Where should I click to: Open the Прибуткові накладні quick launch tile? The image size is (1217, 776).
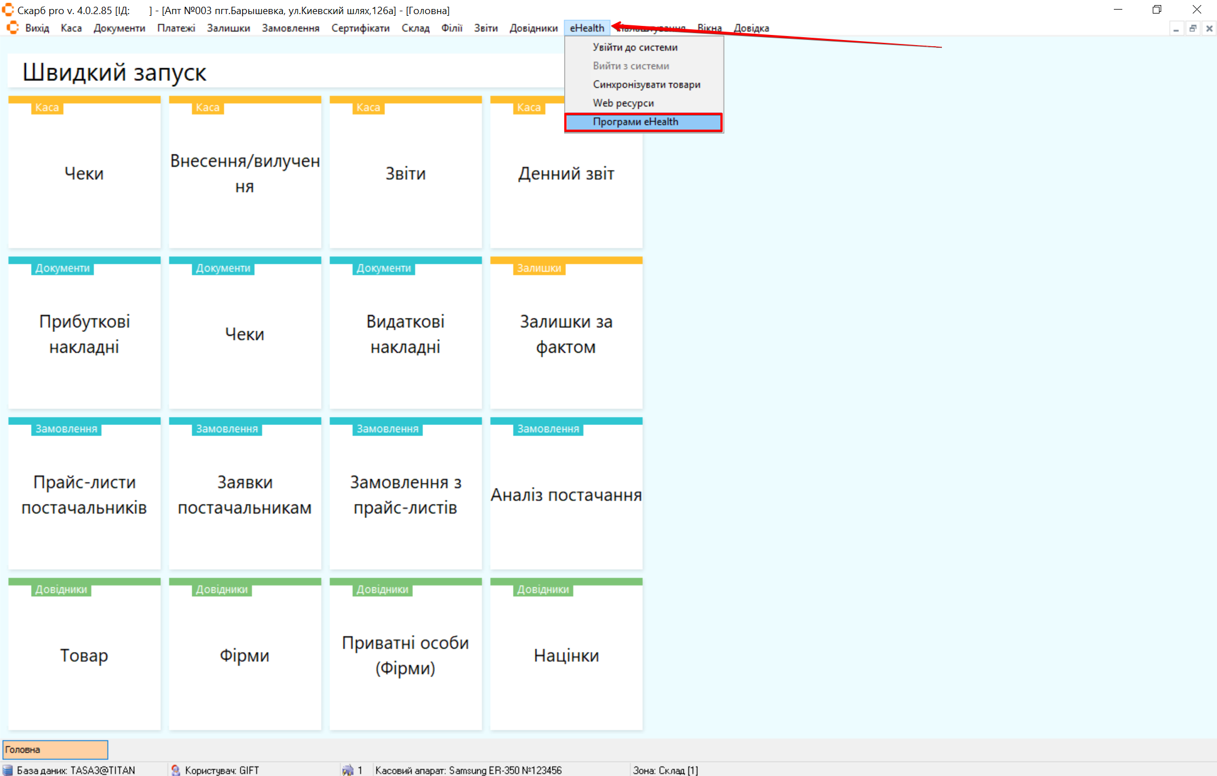(85, 334)
